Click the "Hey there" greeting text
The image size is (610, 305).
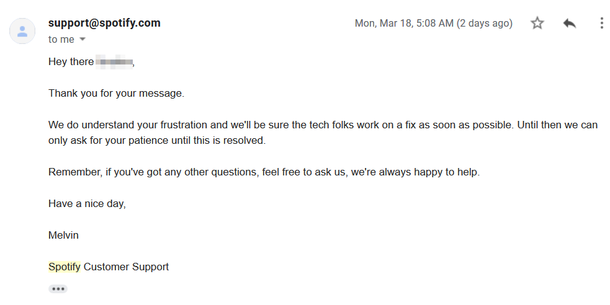(71, 62)
